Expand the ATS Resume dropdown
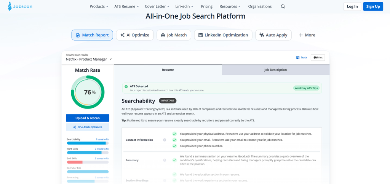This screenshot has height=184, width=390. pyautogui.click(x=126, y=6)
